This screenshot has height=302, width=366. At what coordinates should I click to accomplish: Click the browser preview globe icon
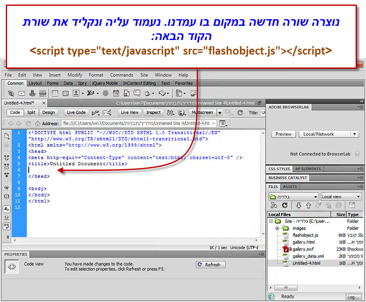182,112
